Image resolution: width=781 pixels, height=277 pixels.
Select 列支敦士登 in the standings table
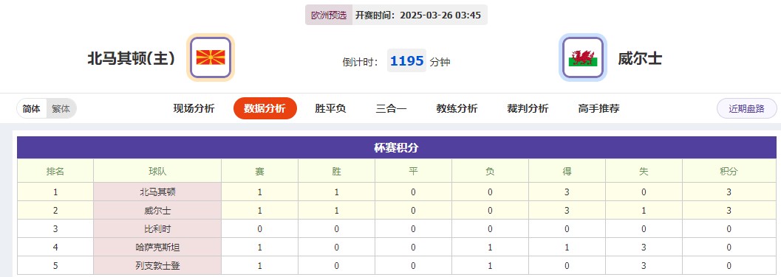pos(157,266)
